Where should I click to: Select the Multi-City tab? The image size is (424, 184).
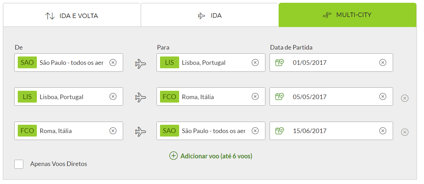pos(347,15)
